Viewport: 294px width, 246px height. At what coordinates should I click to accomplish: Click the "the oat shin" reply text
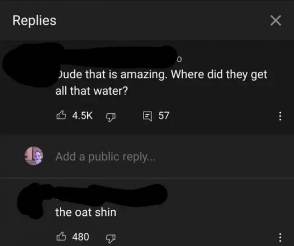pos(85,212)
